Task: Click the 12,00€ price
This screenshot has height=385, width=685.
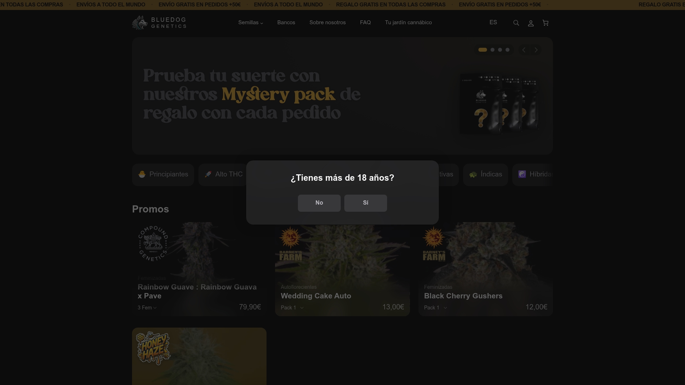Action: coord(536,307)
